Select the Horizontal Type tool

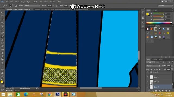point(2,63)
